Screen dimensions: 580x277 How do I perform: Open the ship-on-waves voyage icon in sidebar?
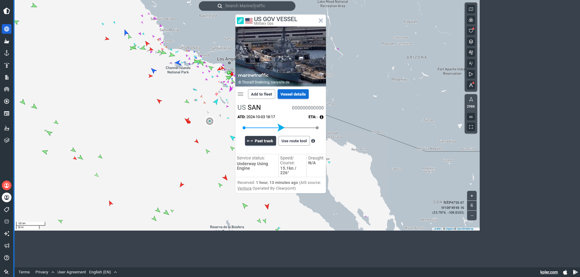tap(7, 128)
